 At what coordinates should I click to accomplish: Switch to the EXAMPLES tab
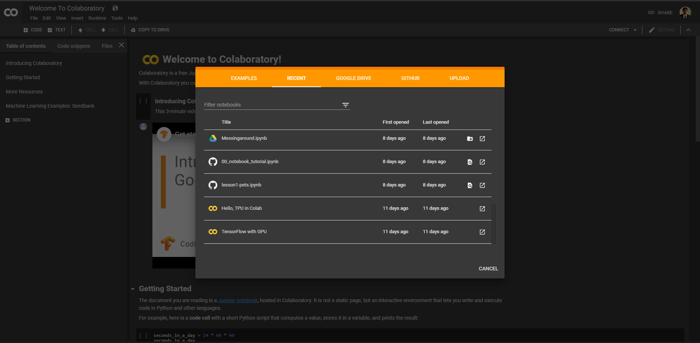pyautogui.click(x=244, y=78)
